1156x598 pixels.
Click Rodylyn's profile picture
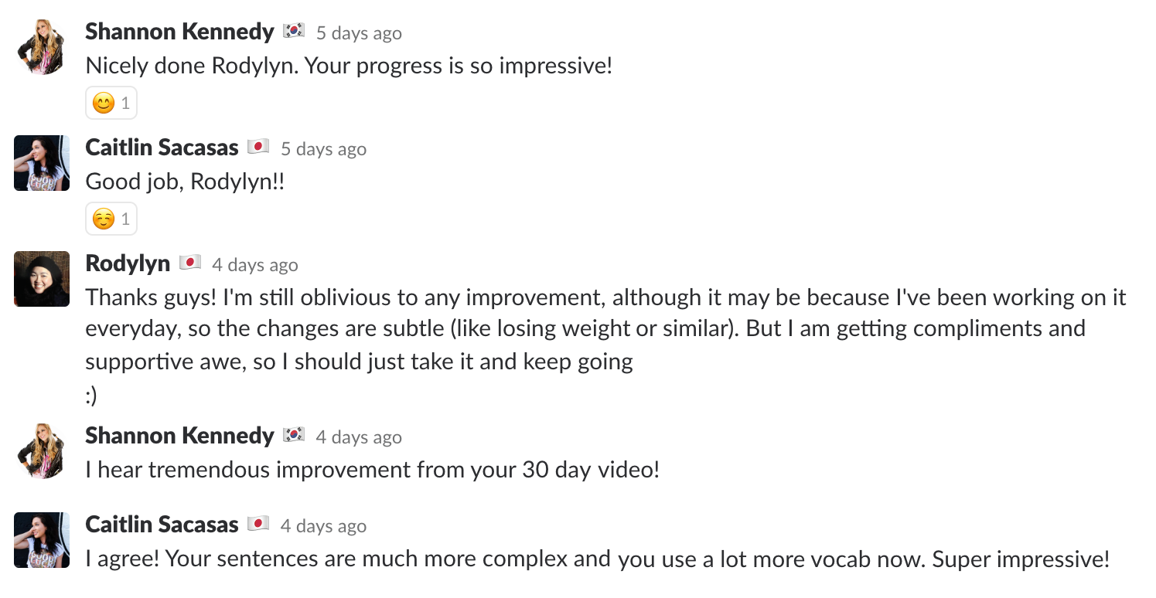(42, 279)
